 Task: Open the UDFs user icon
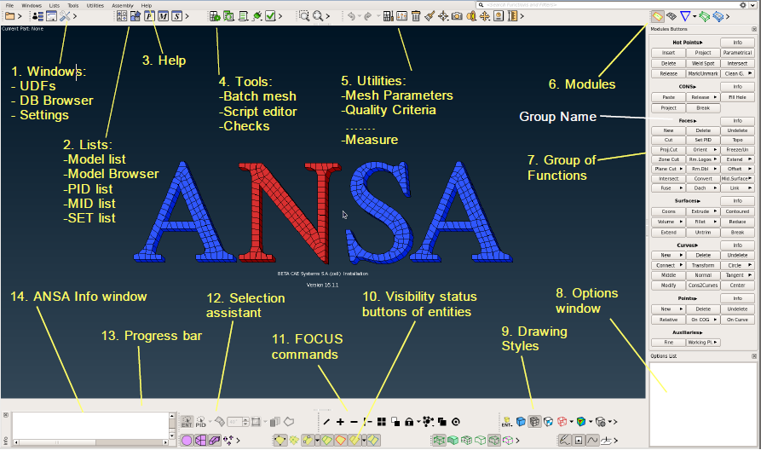(37, 16)
